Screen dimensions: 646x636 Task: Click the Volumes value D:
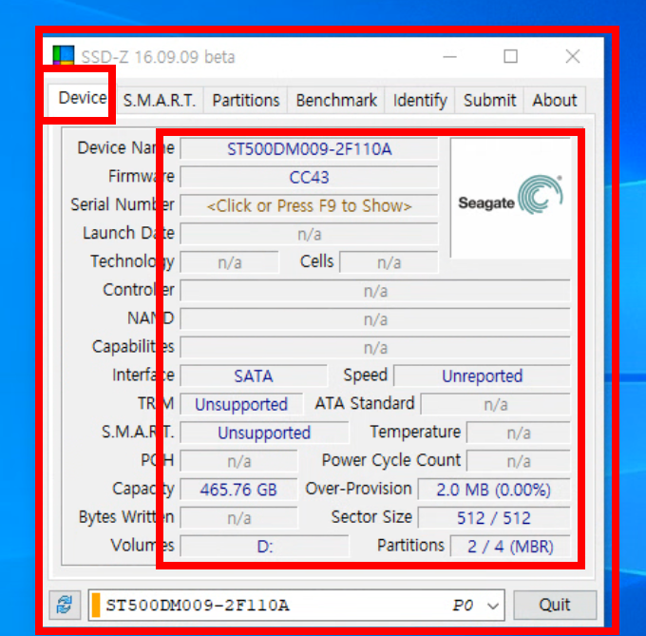pyautogui.click(x=264, y=547)
